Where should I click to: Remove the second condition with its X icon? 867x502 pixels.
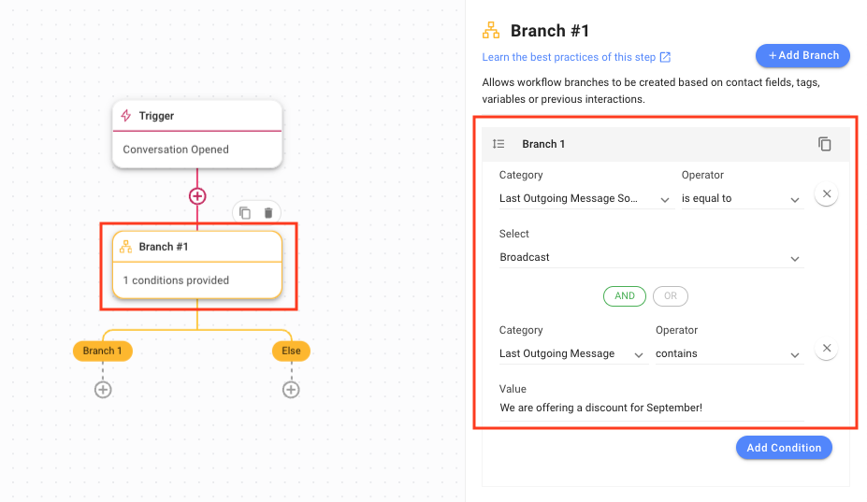[826, 349]
